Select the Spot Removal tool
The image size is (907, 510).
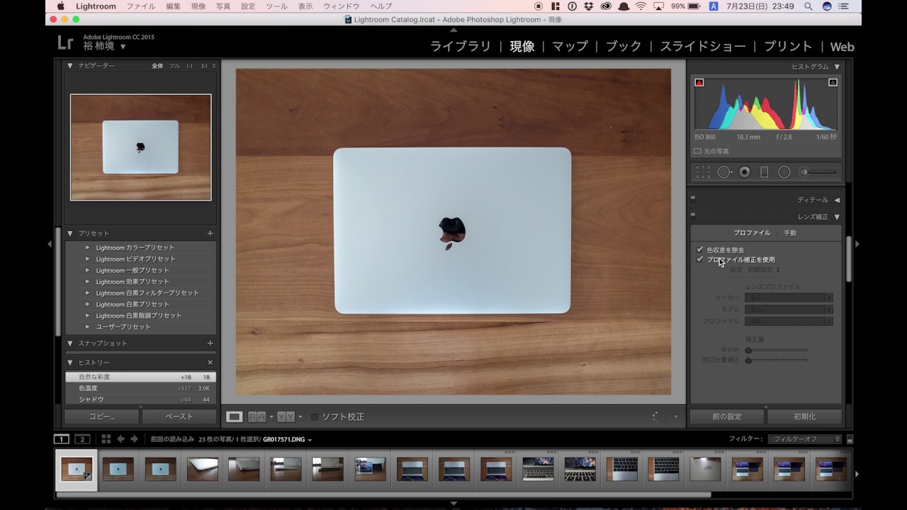[724, 172]
